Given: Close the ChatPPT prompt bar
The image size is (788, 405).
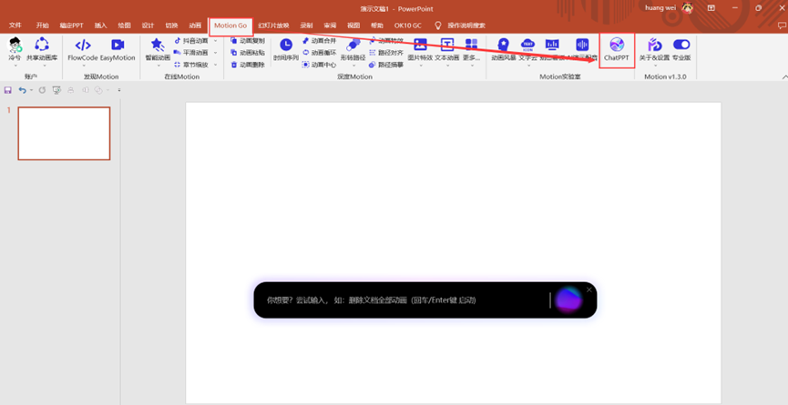Looking at the screenshot, I should [589, 289].
